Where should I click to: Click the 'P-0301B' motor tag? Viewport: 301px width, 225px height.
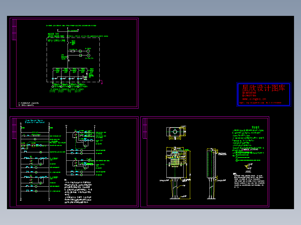point(63,89)
